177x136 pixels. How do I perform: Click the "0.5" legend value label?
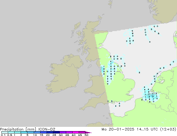[x=10, y=135]
